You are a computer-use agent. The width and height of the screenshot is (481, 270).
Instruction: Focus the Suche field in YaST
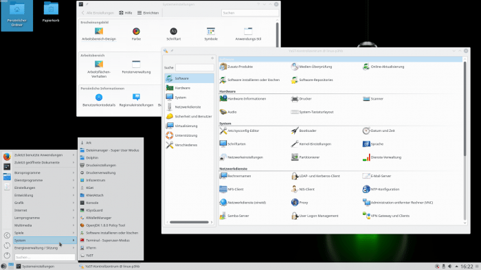194,67
